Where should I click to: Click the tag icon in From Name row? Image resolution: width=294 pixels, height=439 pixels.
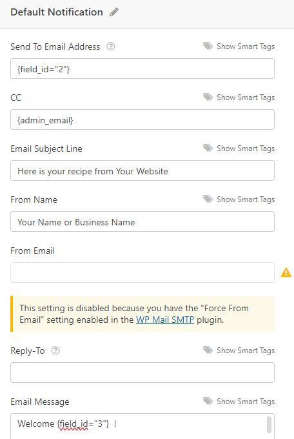[x=208, y=199]
